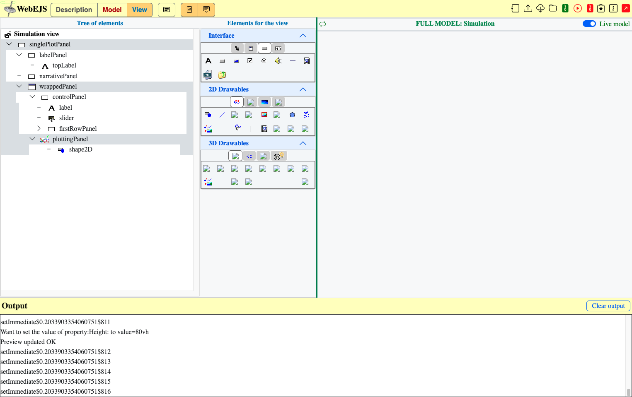632x397 pixels.
Task: Select the shape2D drawable icon in 2D Drawables
Action: (208, 115)
